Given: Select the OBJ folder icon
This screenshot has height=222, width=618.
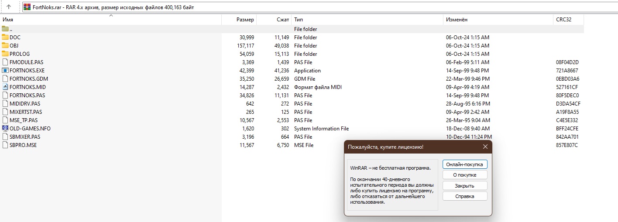Looking at the screenshot, I should tap(5, 46).
